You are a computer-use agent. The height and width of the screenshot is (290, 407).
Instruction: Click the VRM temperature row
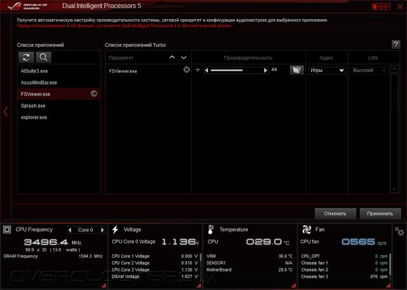[249, 256]
